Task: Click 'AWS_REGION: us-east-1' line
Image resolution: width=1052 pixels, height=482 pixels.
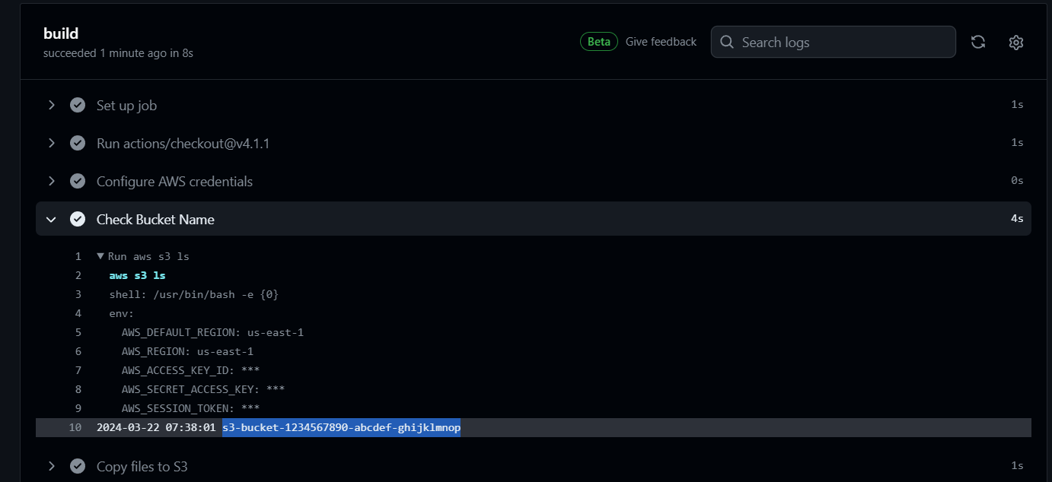Action: coord(187,351)
